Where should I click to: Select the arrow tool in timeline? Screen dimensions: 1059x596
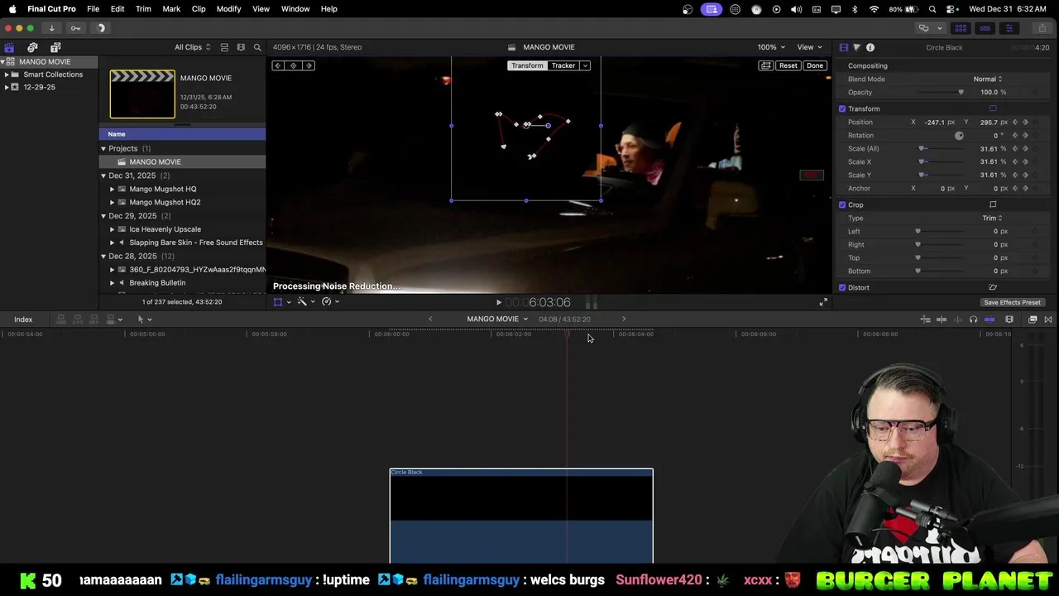(x=141, y=319)
